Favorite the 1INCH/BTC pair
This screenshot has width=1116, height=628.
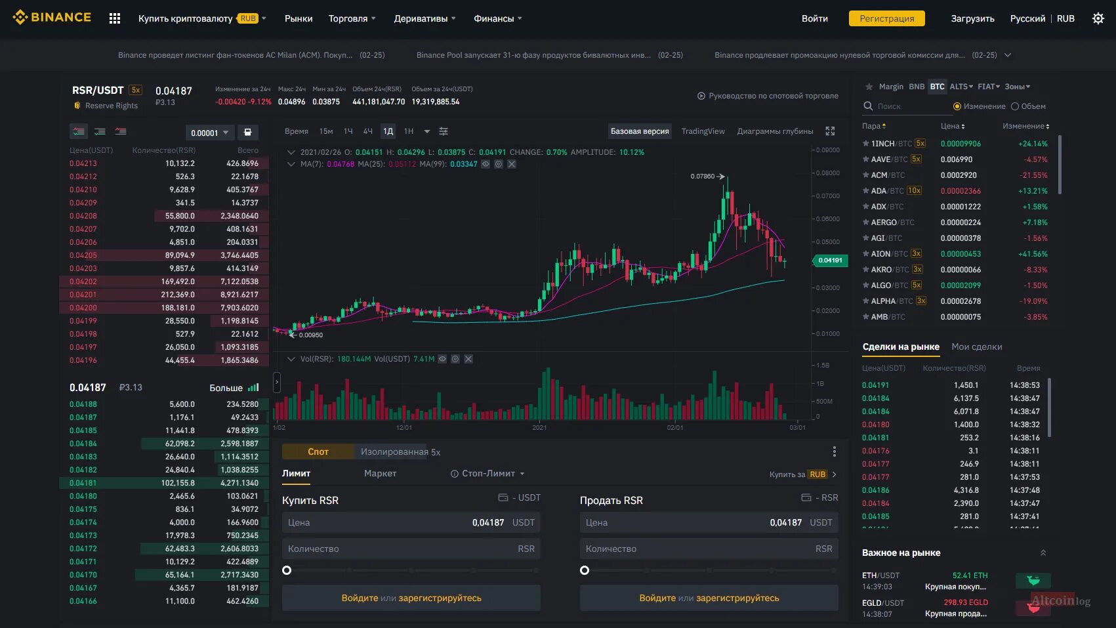point(866,143)
